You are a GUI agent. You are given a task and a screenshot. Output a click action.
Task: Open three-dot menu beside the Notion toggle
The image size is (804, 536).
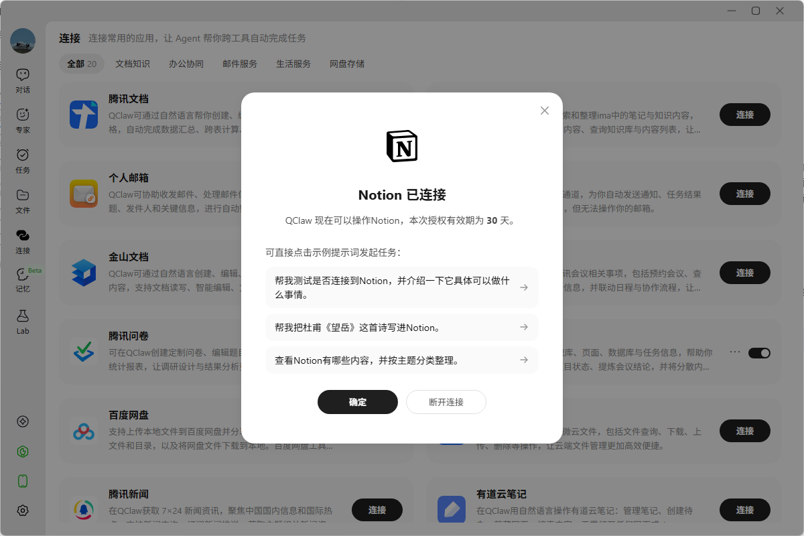735,352
